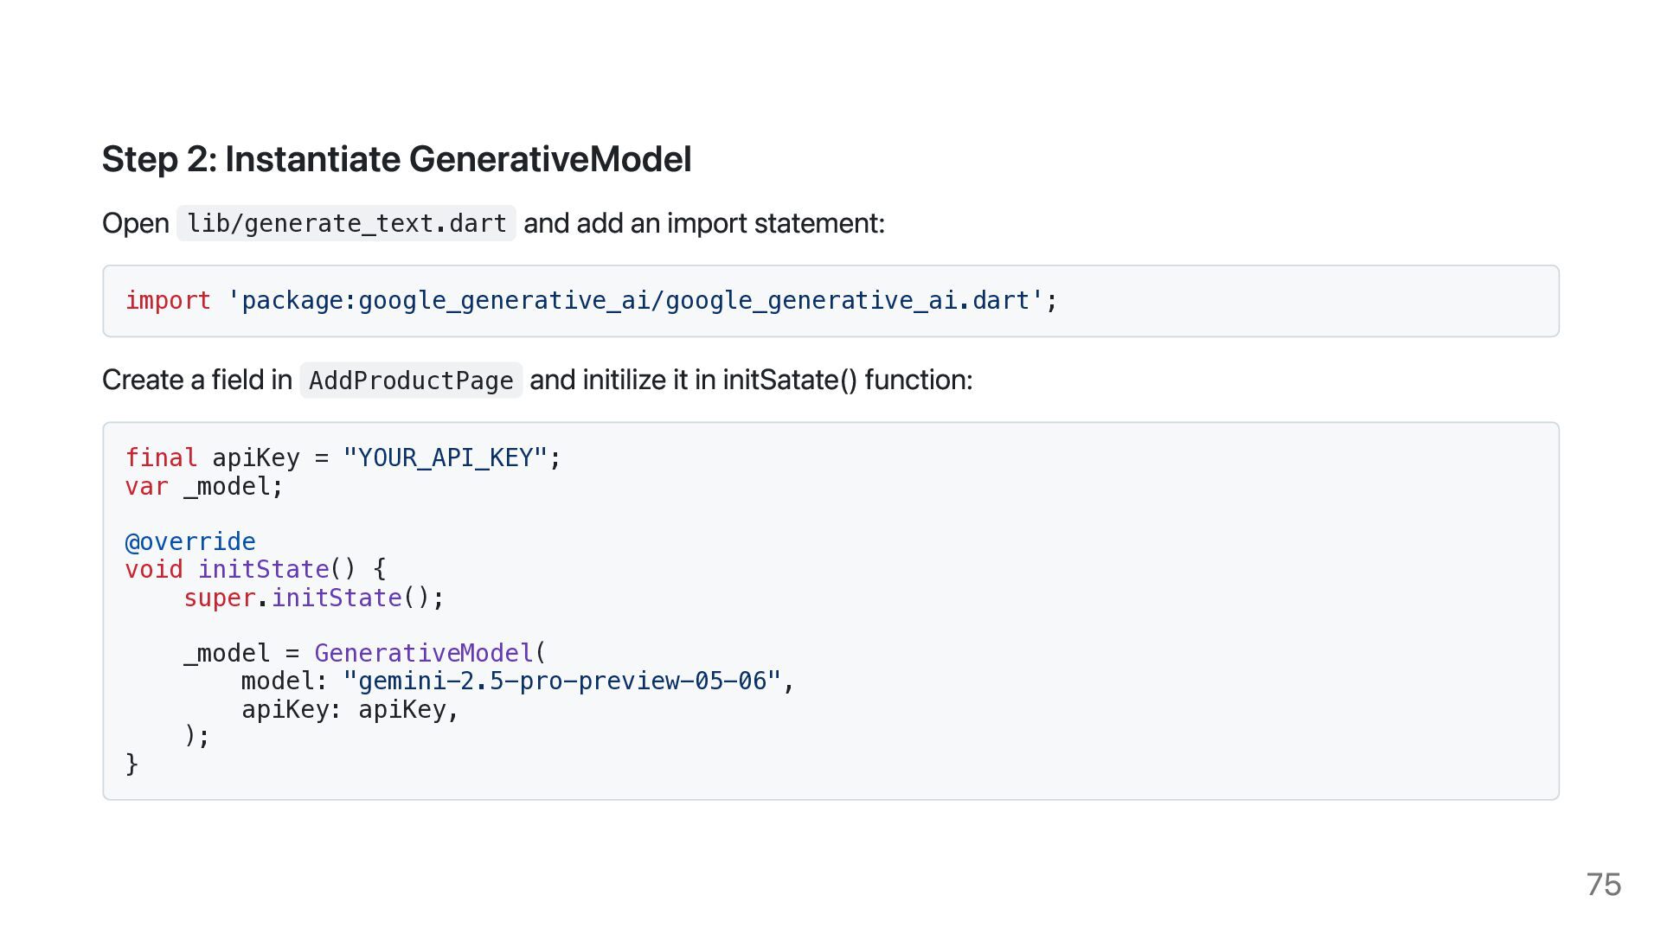Click the text "Create a field in"
The width and height of the screenshot is (1661, 934).
pos(197,381)
